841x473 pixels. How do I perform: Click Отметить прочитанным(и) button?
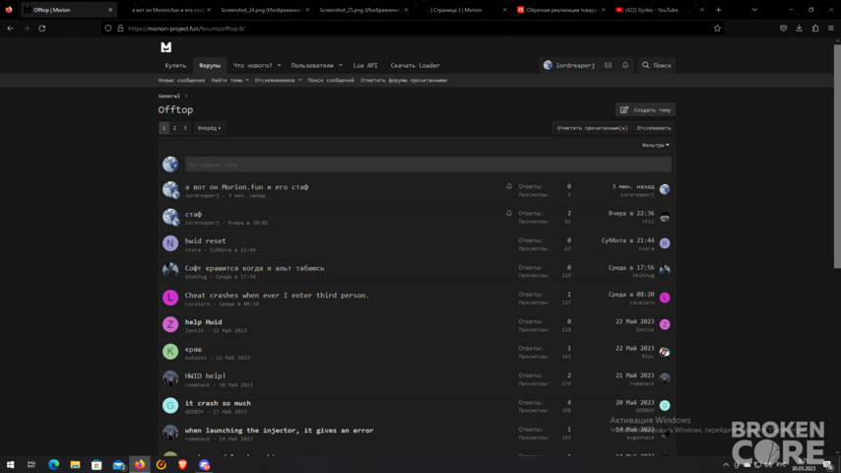point(592,128)
